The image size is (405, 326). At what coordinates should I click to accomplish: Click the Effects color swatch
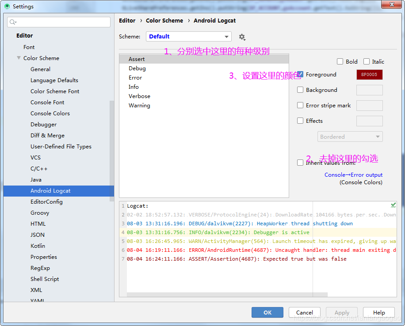point(369,121)
